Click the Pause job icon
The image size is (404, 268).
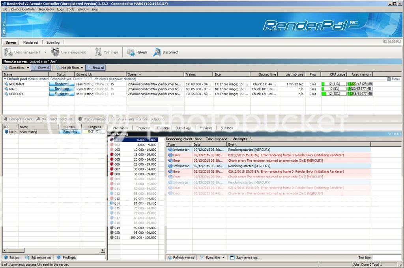tap(58, 257)
